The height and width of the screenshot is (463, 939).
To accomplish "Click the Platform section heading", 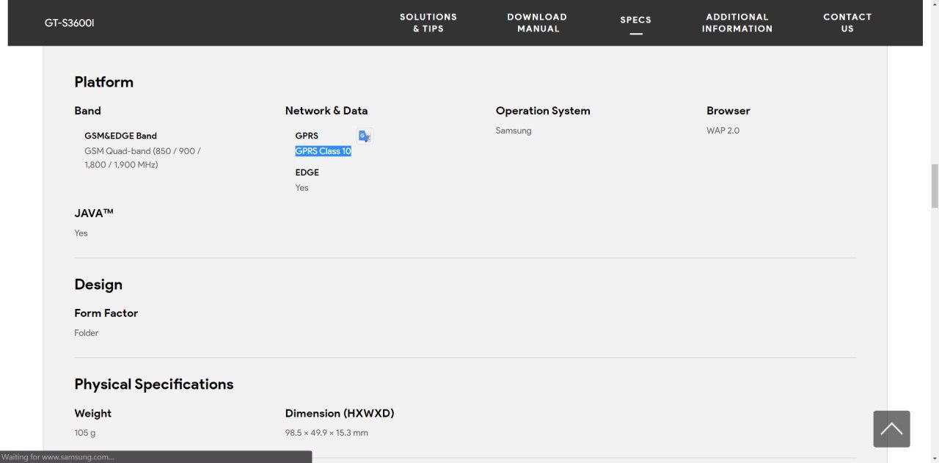I will click(x=103, y=82).
